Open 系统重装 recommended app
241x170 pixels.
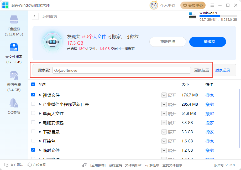pos(116,165)
